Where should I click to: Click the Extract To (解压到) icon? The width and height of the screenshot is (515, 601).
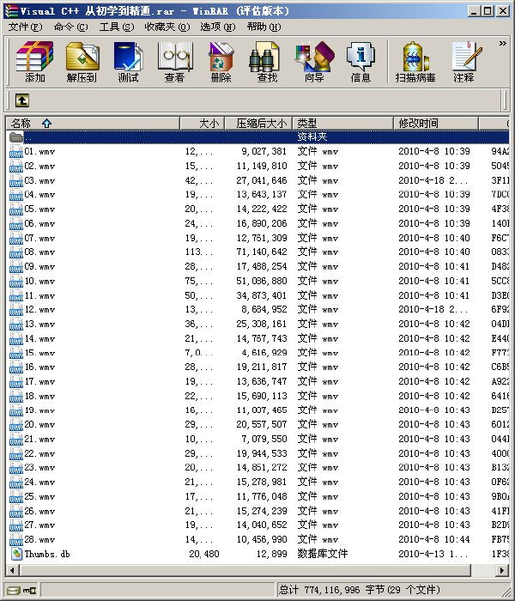(82, 62)
